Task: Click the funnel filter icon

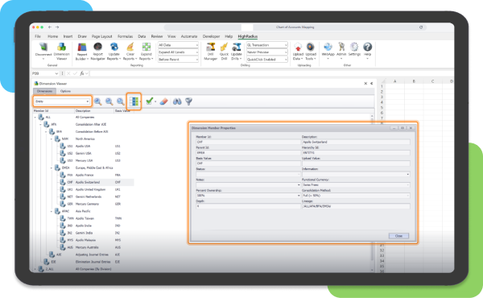Action: pos(189,101)
